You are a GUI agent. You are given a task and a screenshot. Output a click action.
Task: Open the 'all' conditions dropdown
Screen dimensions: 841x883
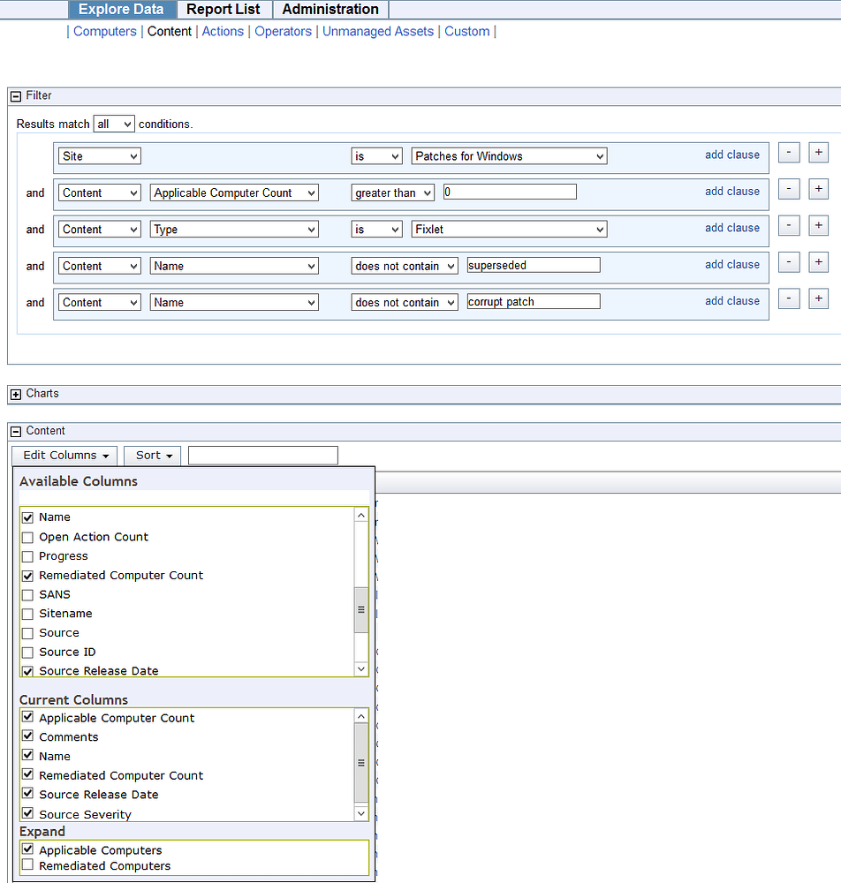[113, 124]
